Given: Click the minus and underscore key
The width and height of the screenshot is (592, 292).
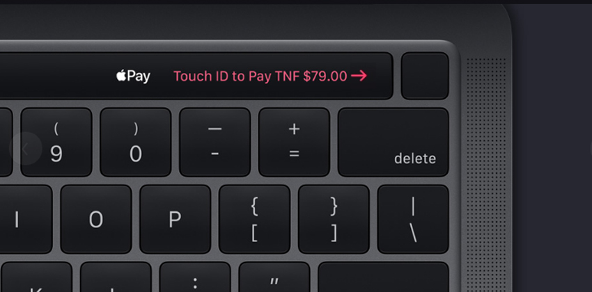Looking at the screenshot, I should click(215, 142).
